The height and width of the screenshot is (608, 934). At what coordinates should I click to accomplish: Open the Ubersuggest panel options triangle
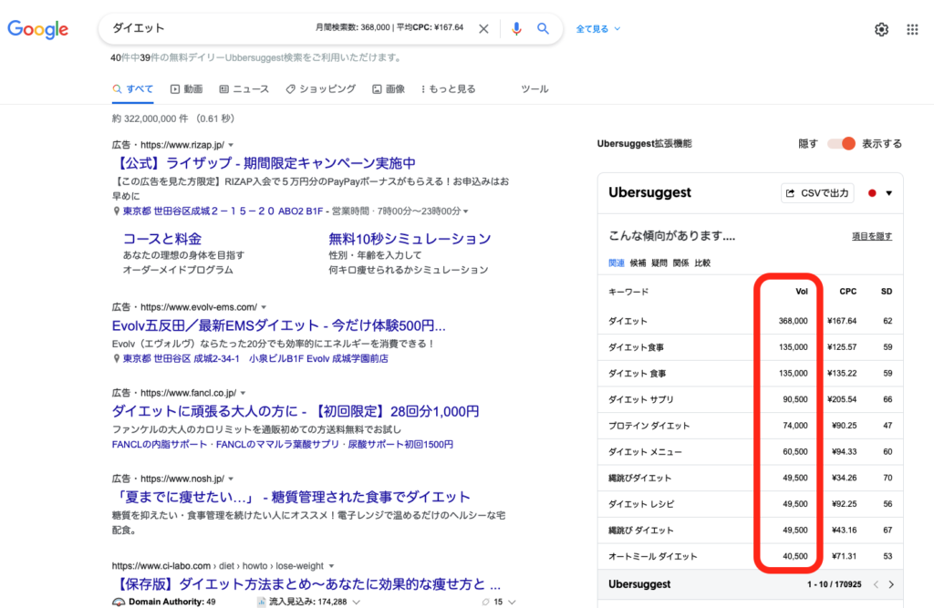[888, 193]
